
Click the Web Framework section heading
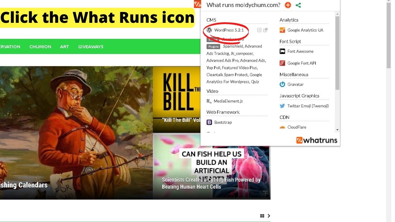(223, 112)
